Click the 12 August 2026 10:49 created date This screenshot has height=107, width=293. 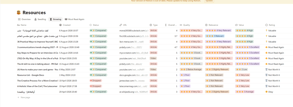[x=69, y=47]
